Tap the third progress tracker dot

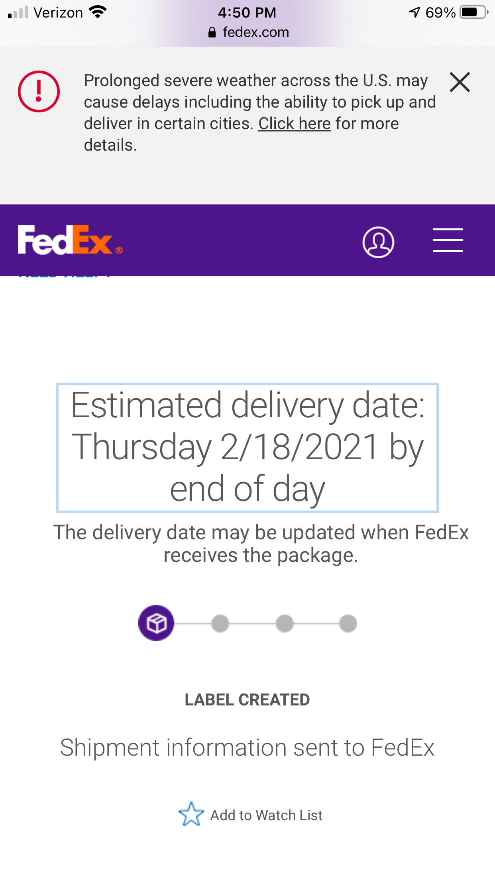click(285, 623)
